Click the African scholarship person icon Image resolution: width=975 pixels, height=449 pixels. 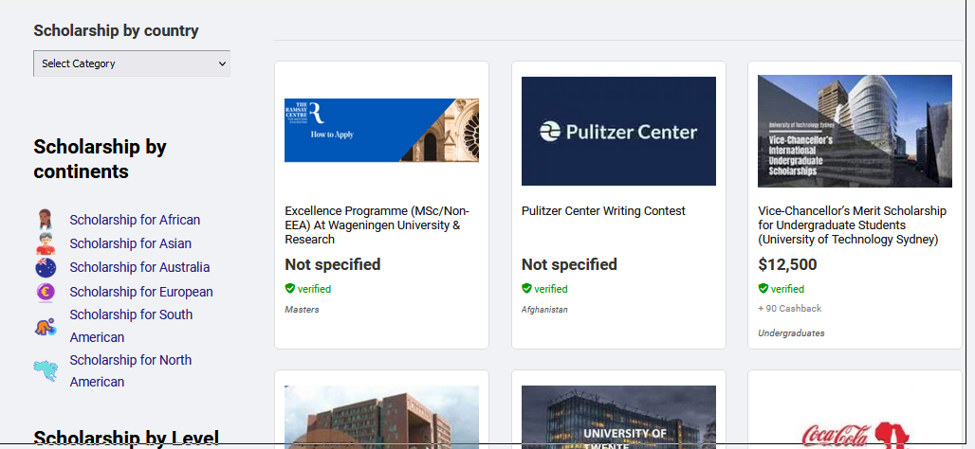point(46,219)
